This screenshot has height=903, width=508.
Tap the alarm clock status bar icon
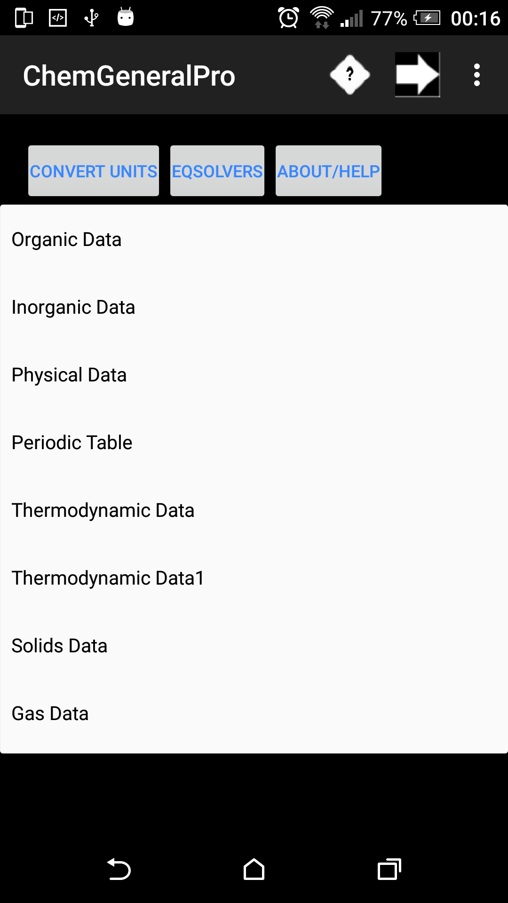[288, 17]
